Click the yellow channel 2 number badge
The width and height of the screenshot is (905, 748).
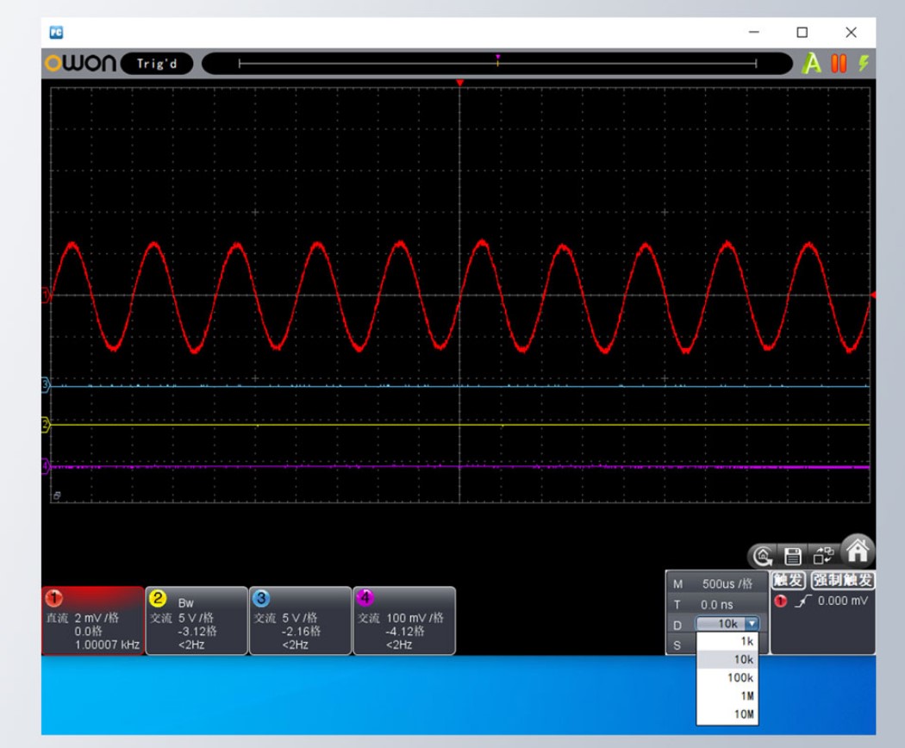pos(158,598)
